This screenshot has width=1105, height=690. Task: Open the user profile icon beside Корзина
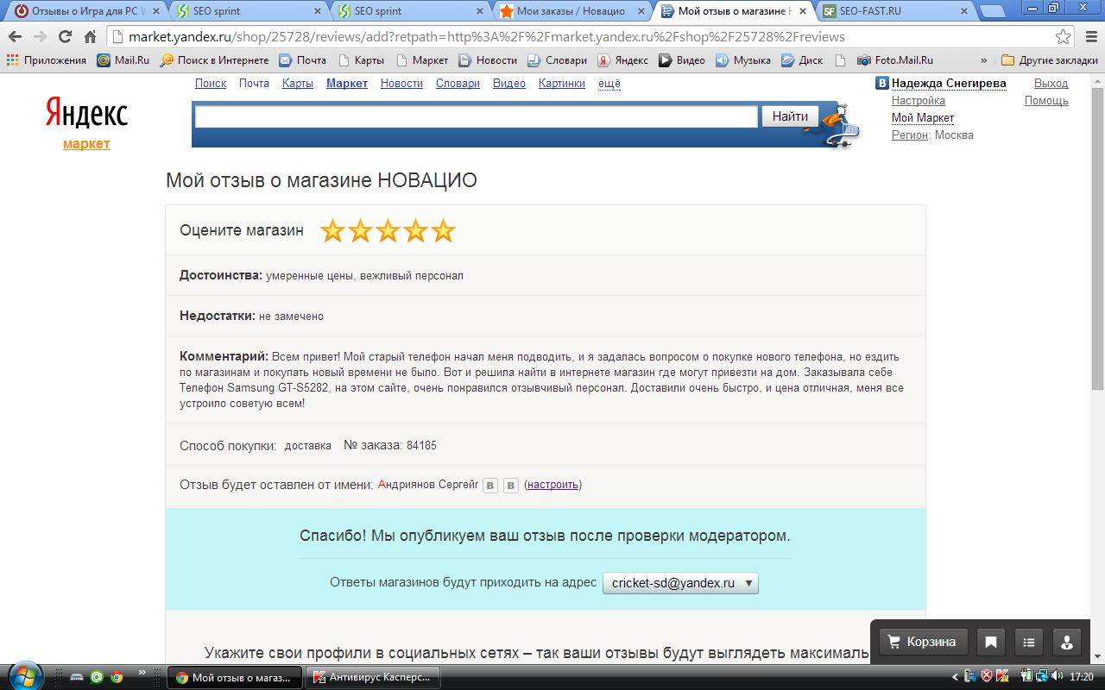pyautogui.click(x=1067, y=642)
